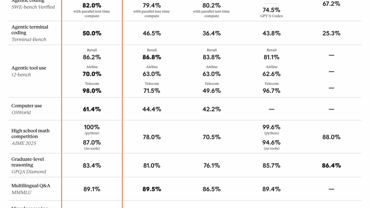Click the Agentic tool use row label
Image resolution: width=370 pixels, height=208 pixels.
(x=29, y=68)
